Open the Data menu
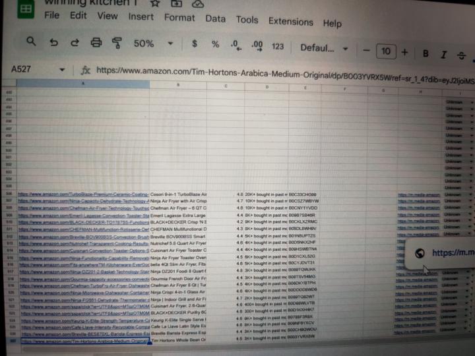The height and width of the screenshot is (356, 475). [215, 18]
